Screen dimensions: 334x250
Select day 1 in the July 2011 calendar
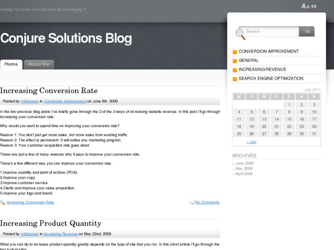(289, 105)
